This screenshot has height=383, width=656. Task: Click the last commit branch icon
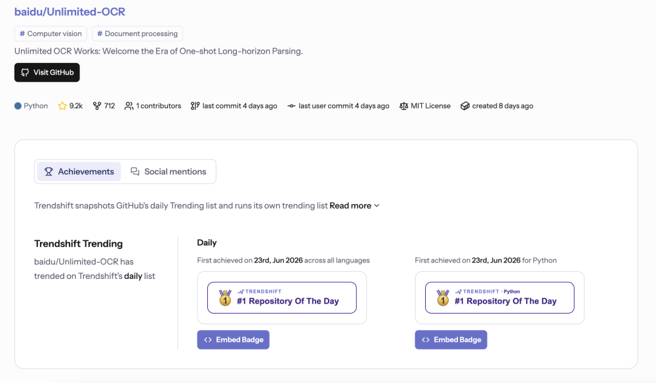click(195, 105)
